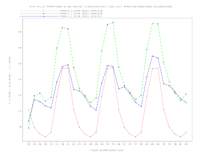Click y-axis tick label 14

pyautogui.click(x=20, y=79)
